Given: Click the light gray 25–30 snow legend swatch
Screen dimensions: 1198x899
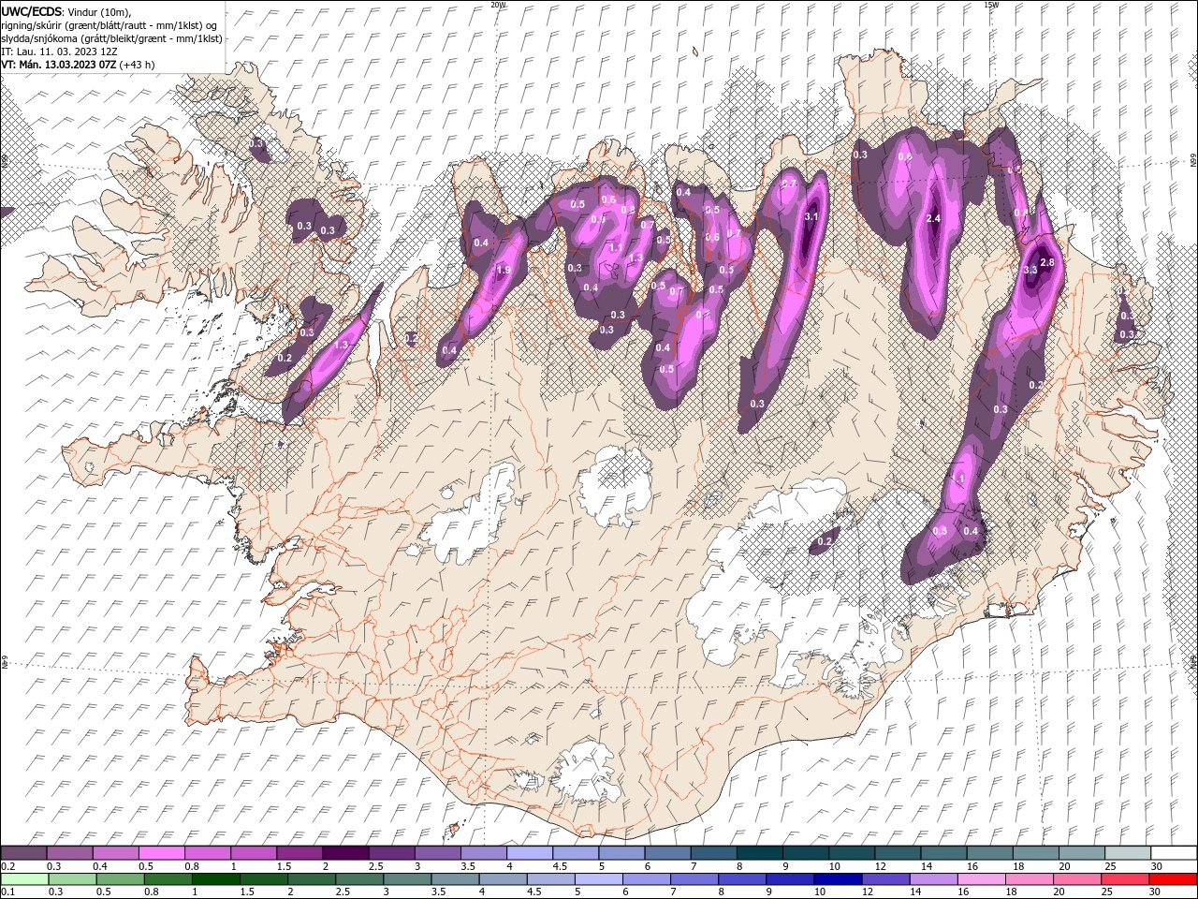Looking at the screenshot, I should (1128, 853).
